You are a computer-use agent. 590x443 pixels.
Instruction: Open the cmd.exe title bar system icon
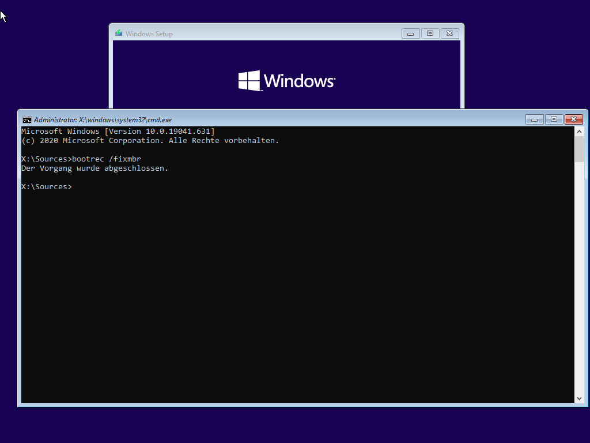(27, 120)
